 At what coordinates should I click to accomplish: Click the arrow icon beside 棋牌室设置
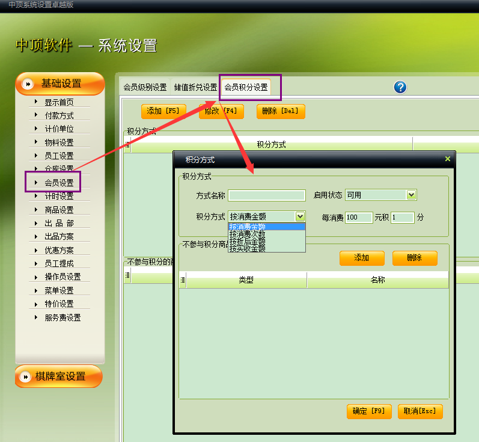(x=26, y=376)
